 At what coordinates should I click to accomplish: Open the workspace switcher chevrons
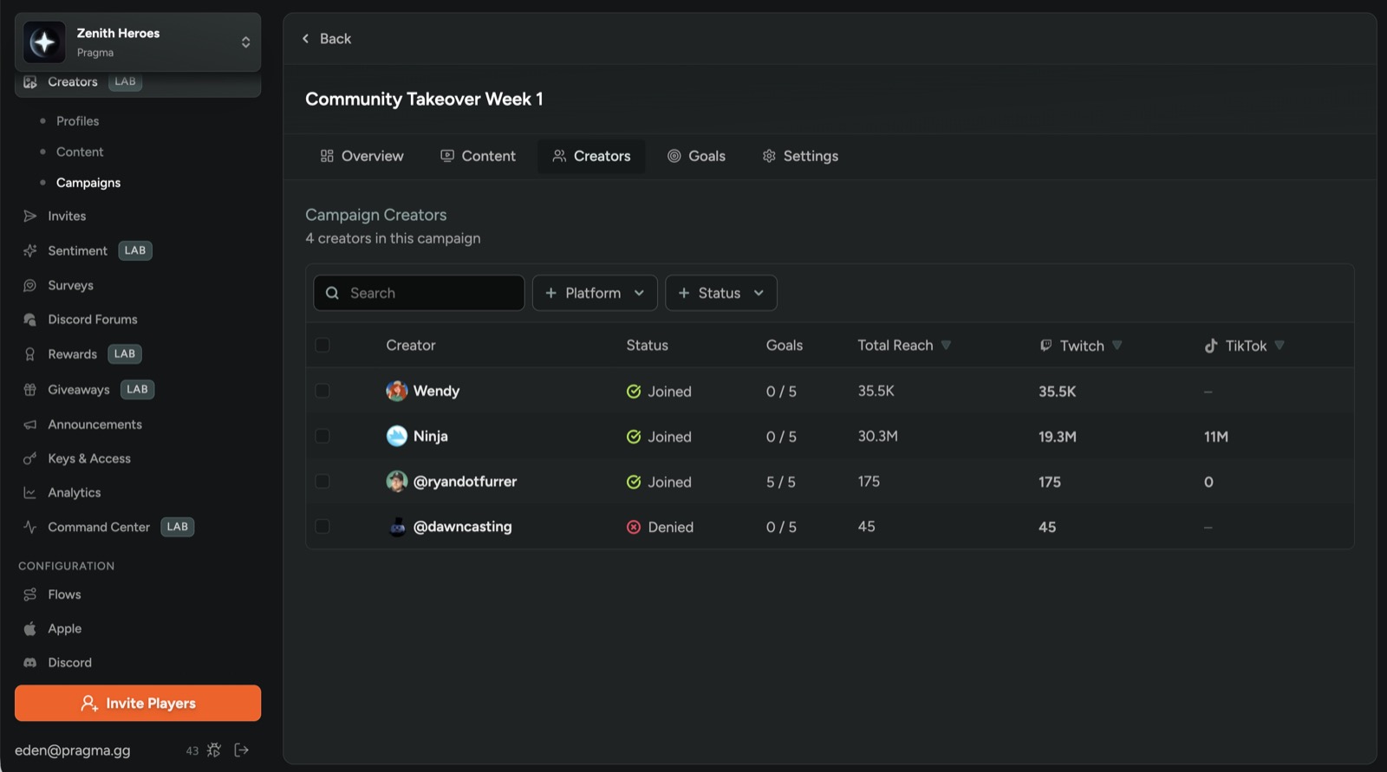[x=246, y=42]
